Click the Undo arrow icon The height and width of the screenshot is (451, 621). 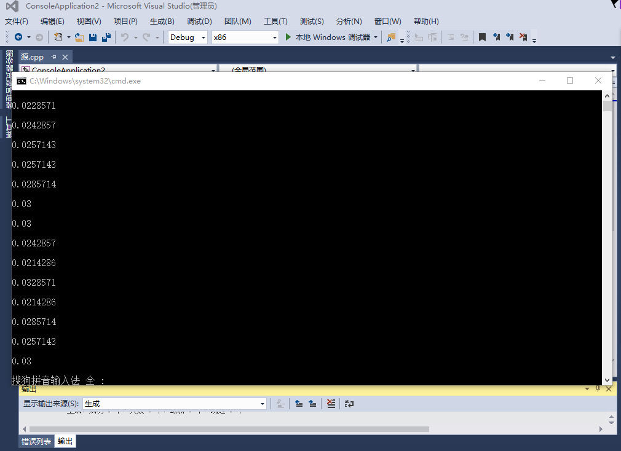[x=125, y=37]
